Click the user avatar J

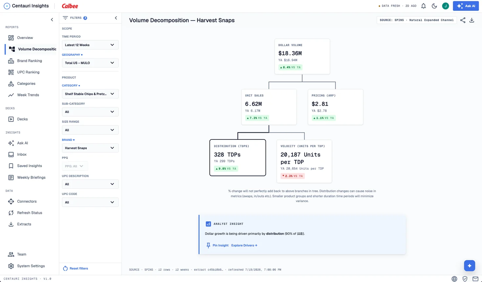[x=445, y=6]
